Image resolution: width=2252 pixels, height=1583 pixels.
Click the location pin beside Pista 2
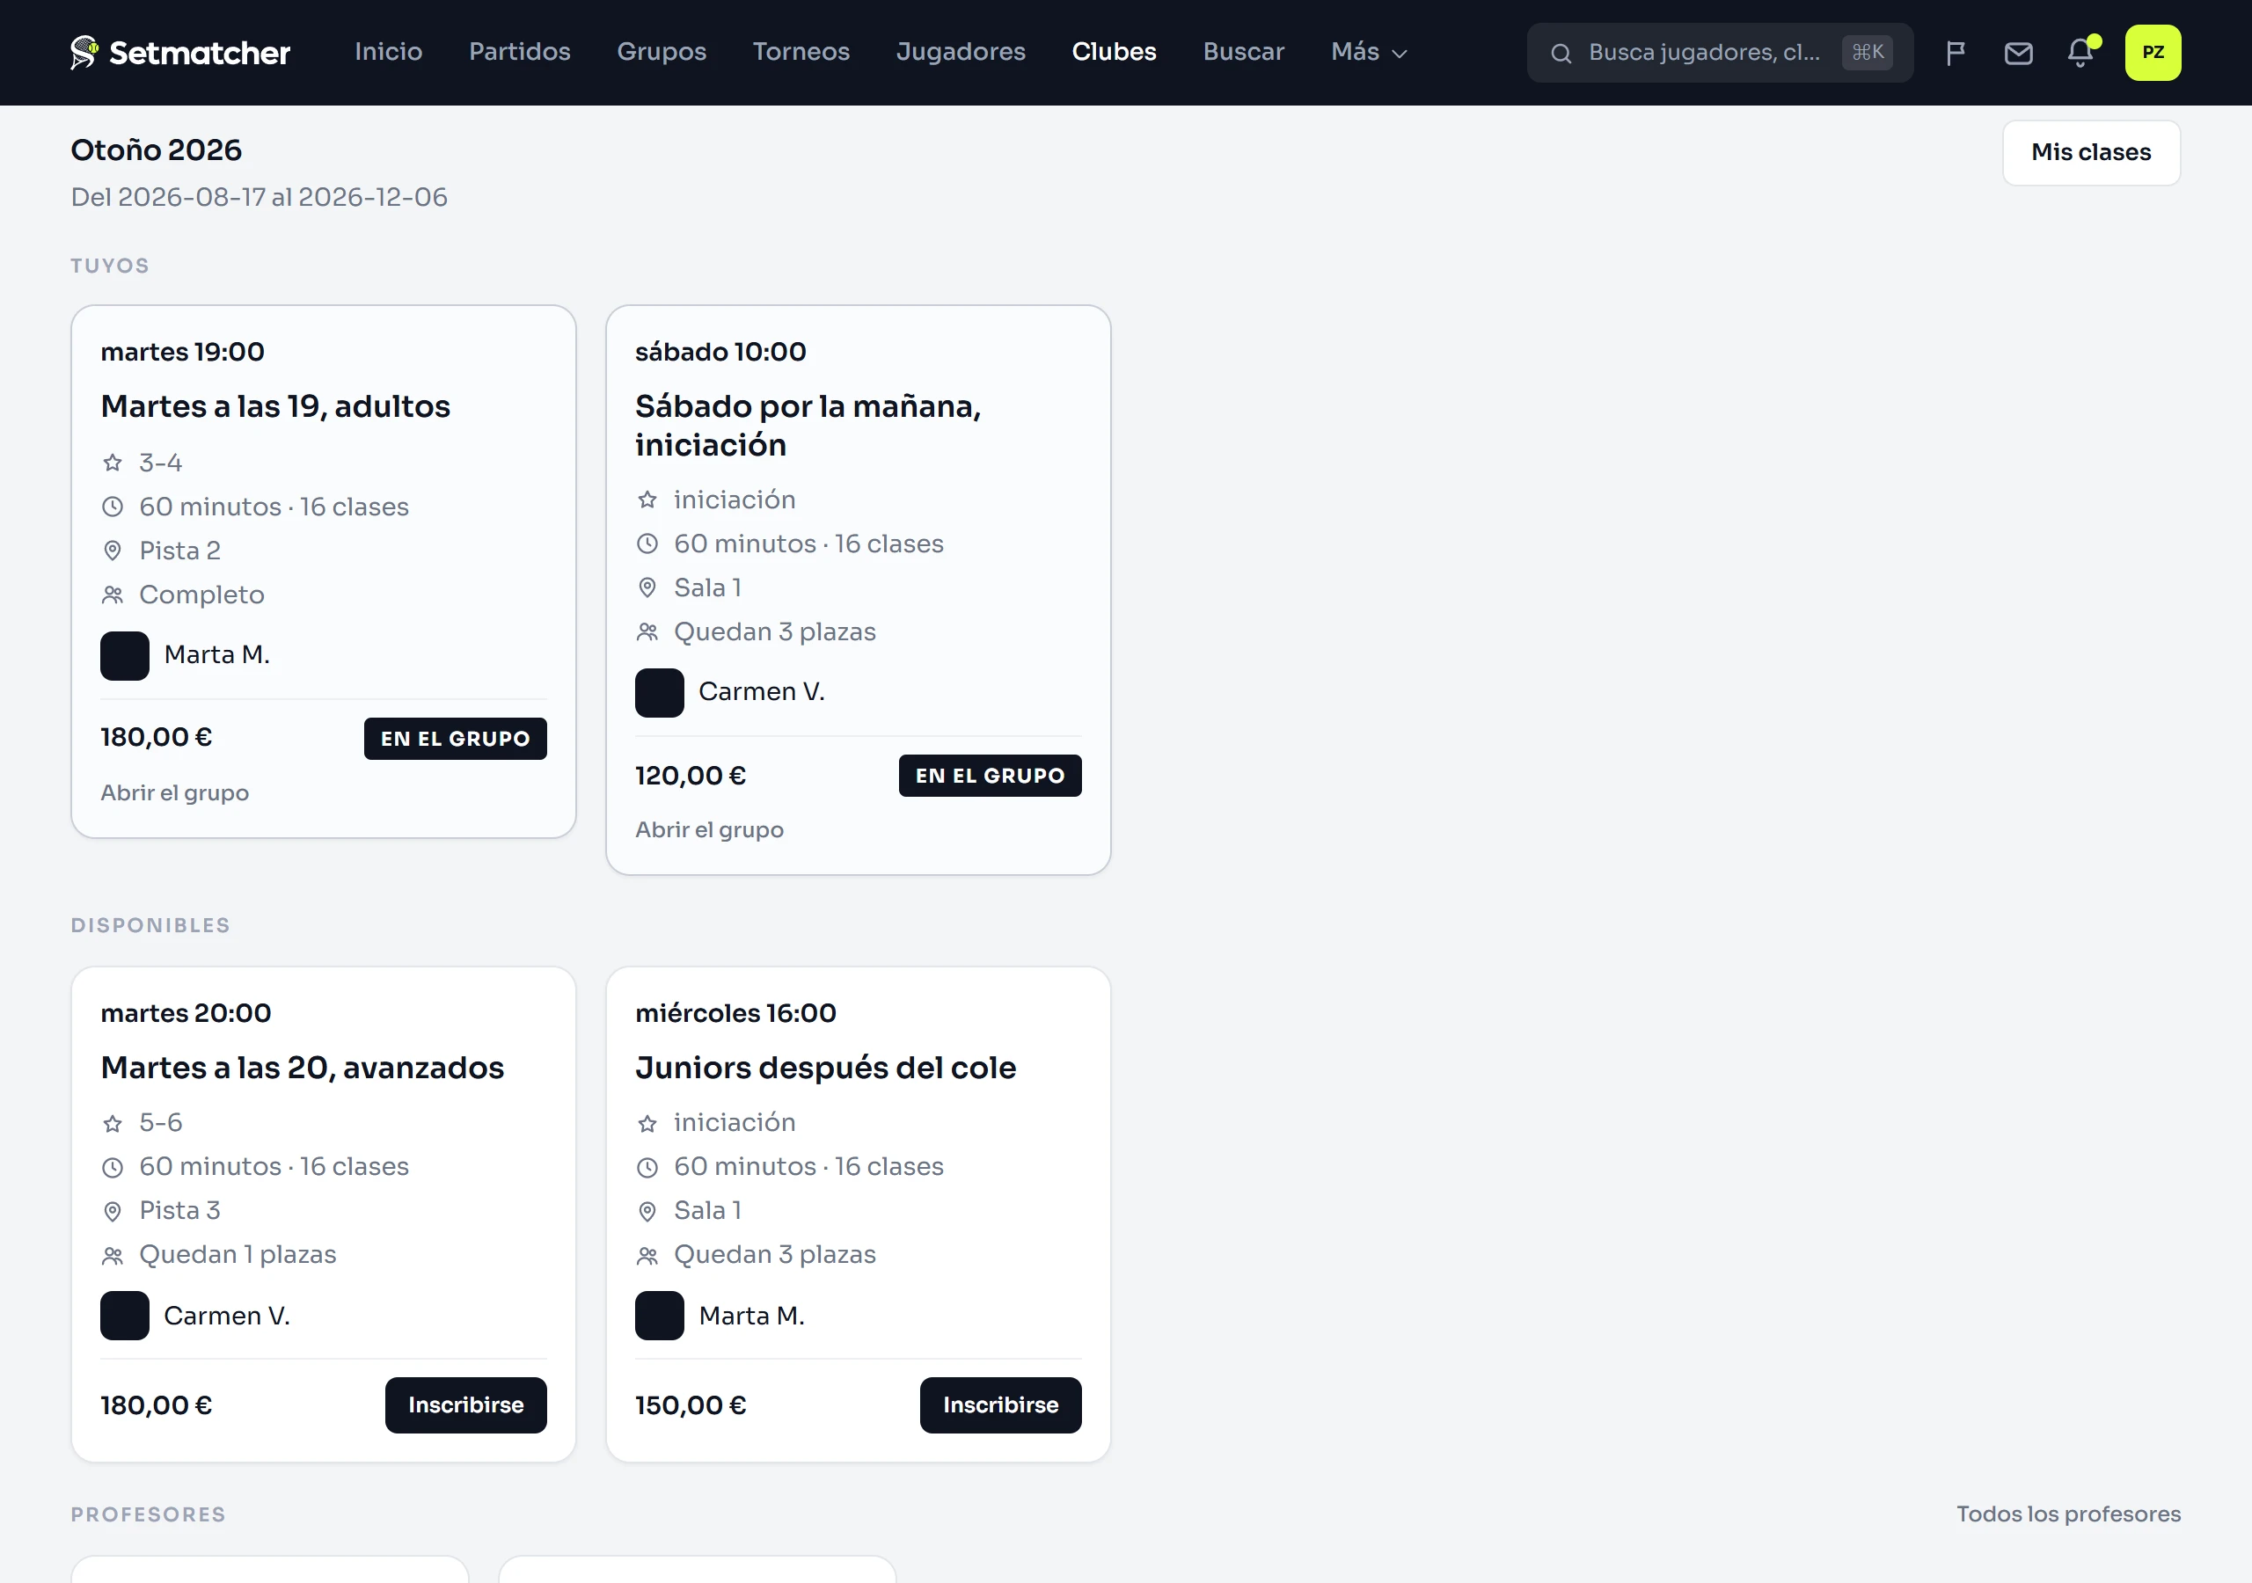pyautogui.click(x=113, y=551)
